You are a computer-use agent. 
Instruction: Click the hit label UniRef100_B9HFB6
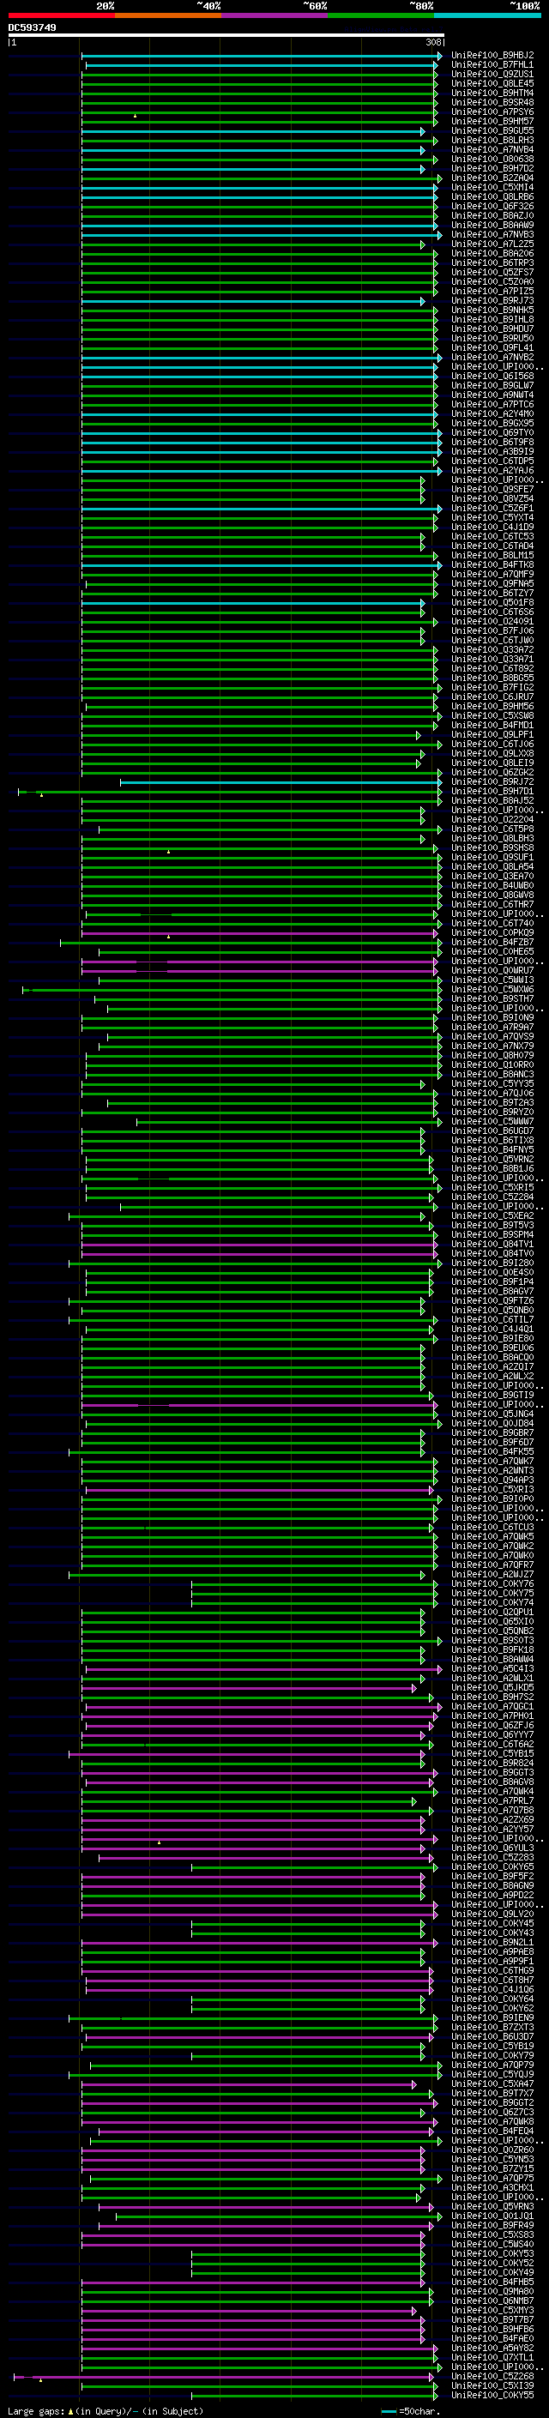(x=492, y=2330)
